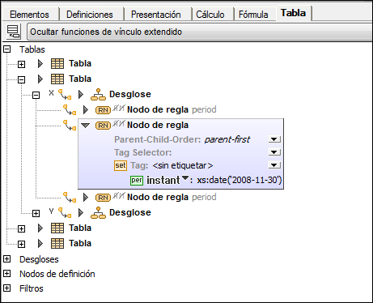Click the view options icon left of filter box
Screen dimensions: 373x303
(13, 32)
